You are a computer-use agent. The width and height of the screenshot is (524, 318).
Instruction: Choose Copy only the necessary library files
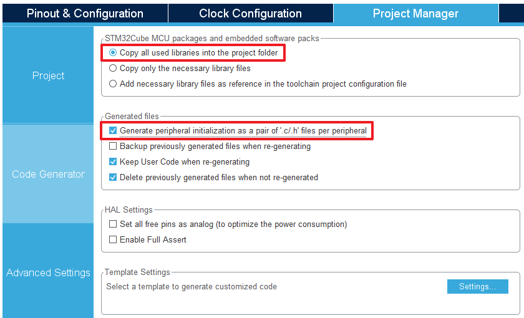(x=113, y=68)
